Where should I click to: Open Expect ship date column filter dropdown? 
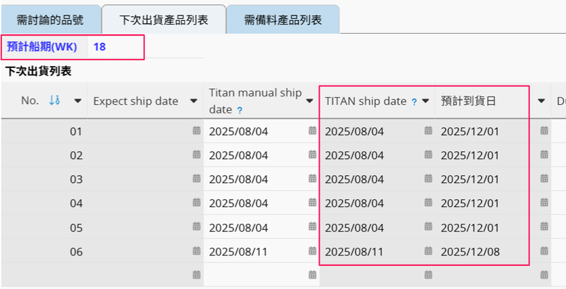click(194, 101)
